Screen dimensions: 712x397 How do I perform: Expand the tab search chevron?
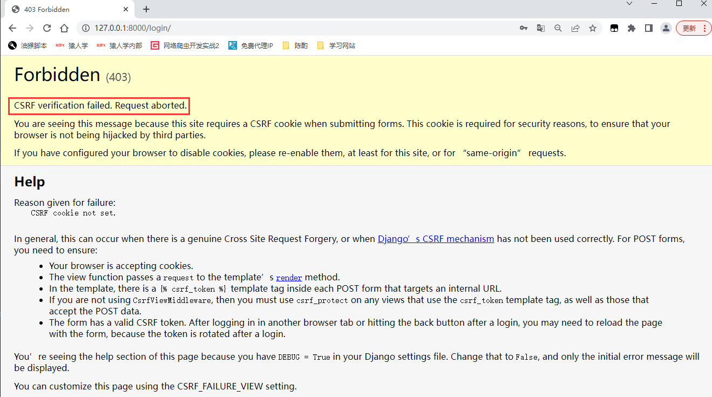tap(629, 4)
